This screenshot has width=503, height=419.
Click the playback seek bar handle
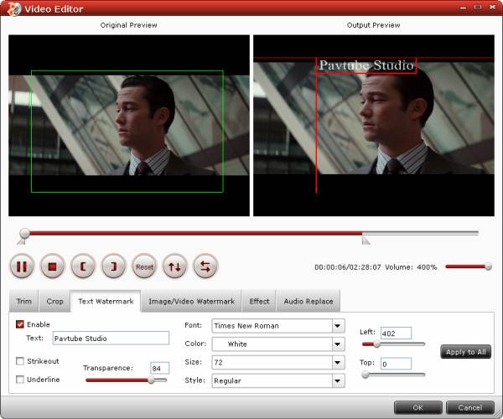[x=24, y=233]
